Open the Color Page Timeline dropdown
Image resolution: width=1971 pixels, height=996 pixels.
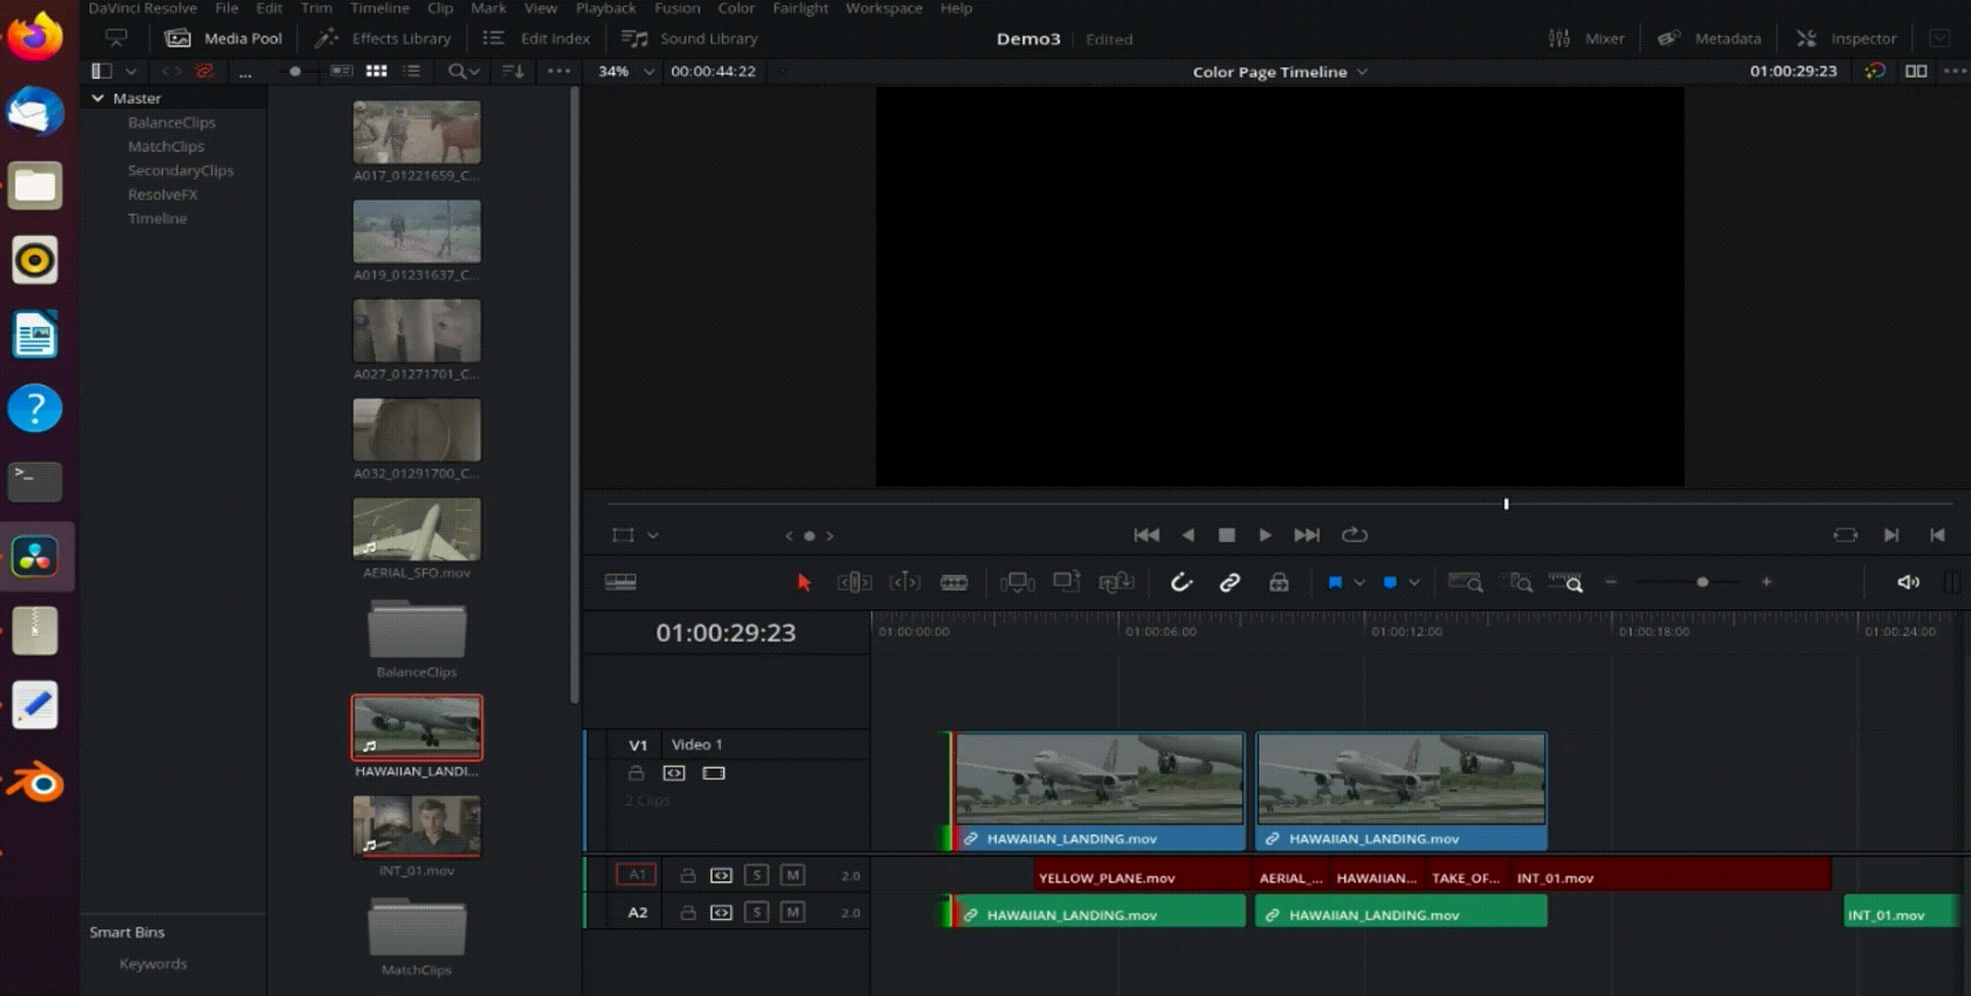point(1279,72)
